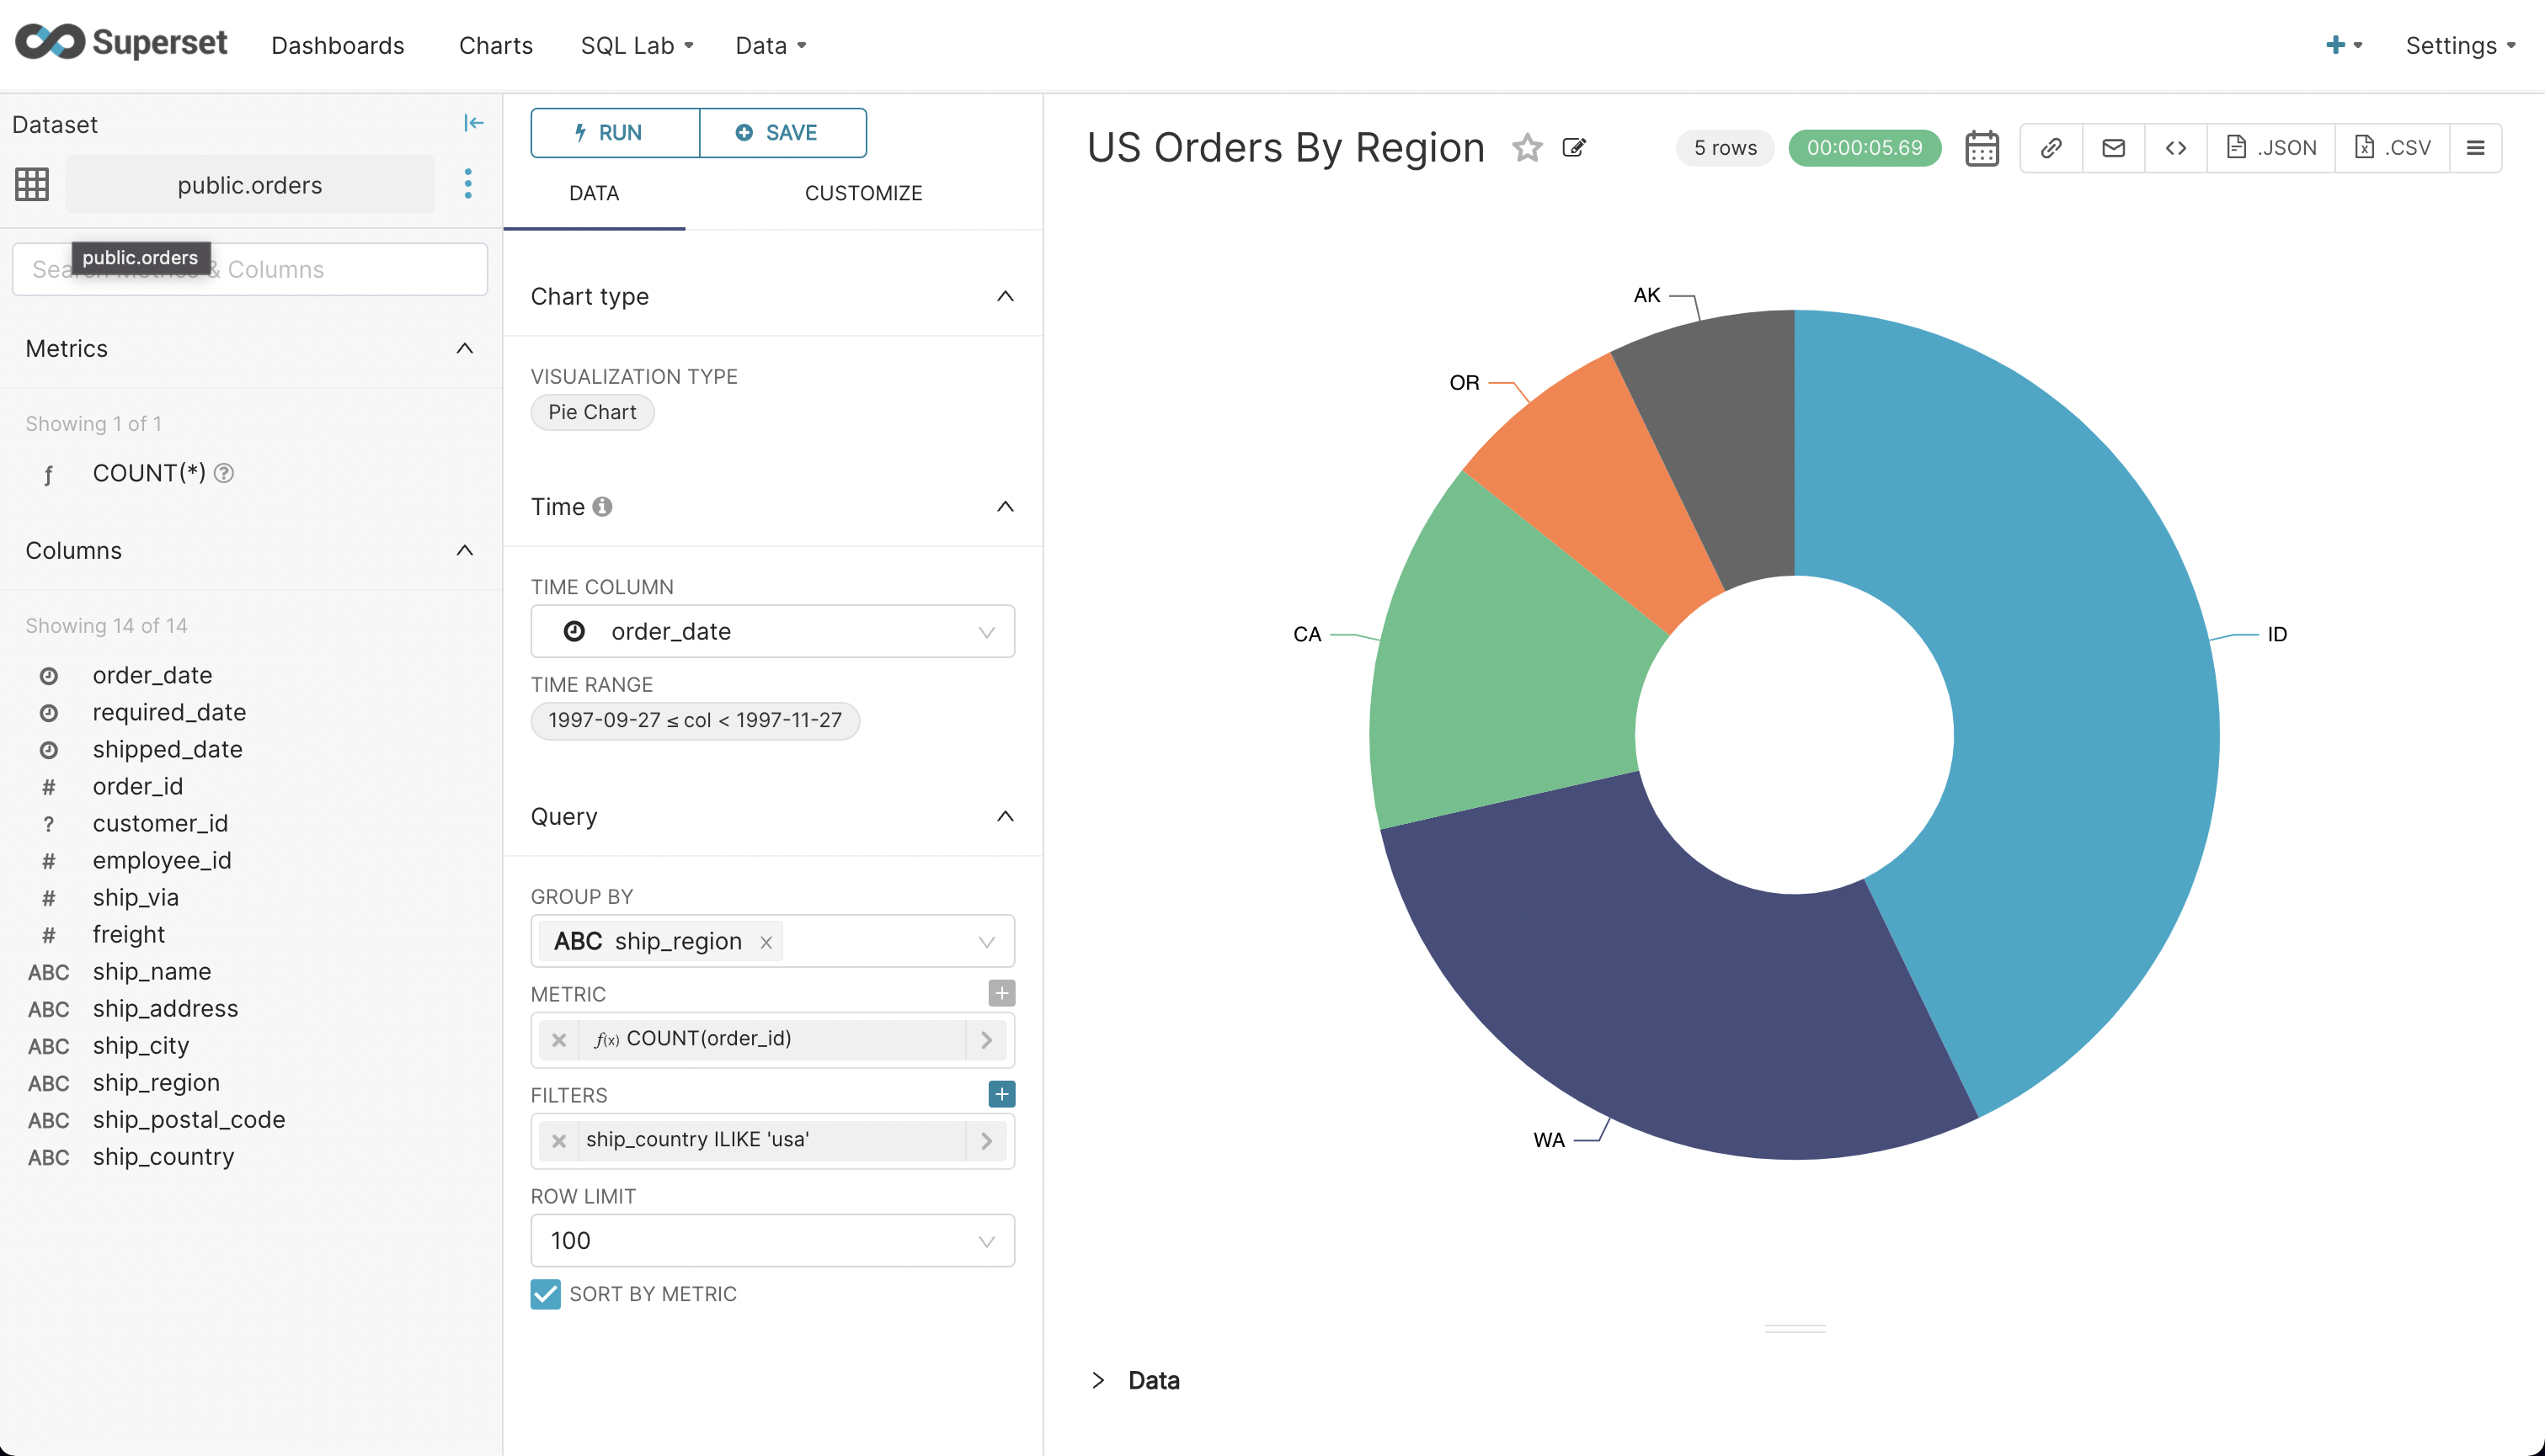This screenshot has width=2545, height=1456.
Task: Disable the SORT BY METRIC checkbox
Action: [x=545, y=1293]
